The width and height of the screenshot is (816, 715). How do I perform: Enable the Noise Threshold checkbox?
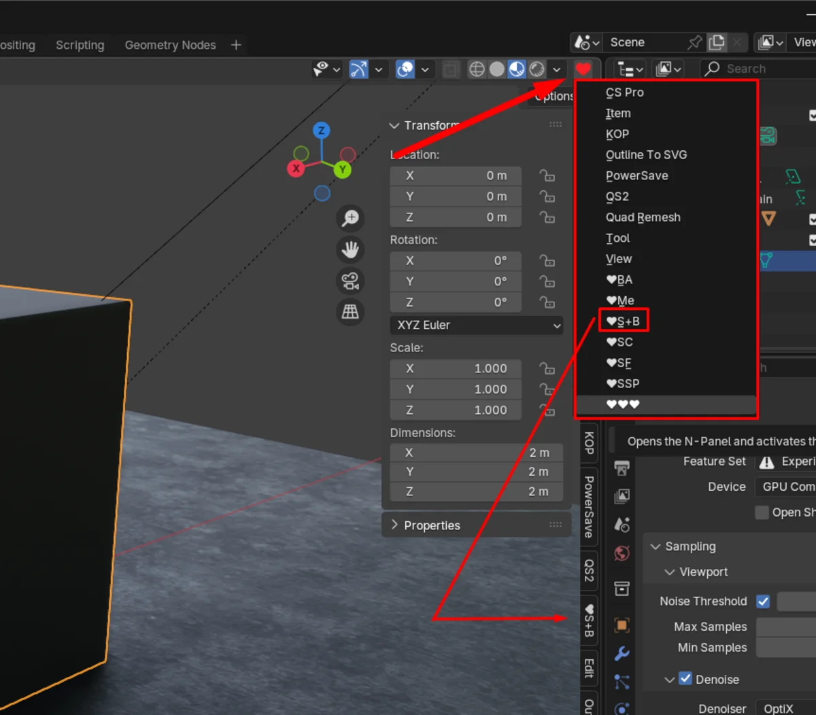coord(763,601)
